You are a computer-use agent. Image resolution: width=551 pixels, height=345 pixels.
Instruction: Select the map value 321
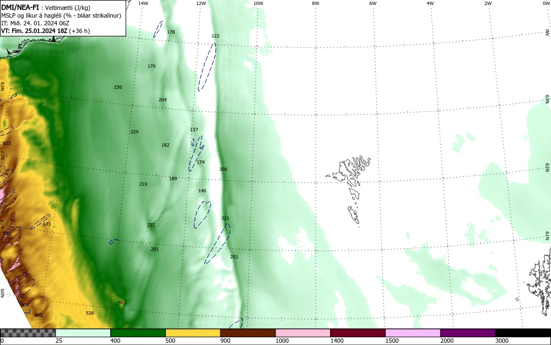pyautogui.click(x=225, y=218)
